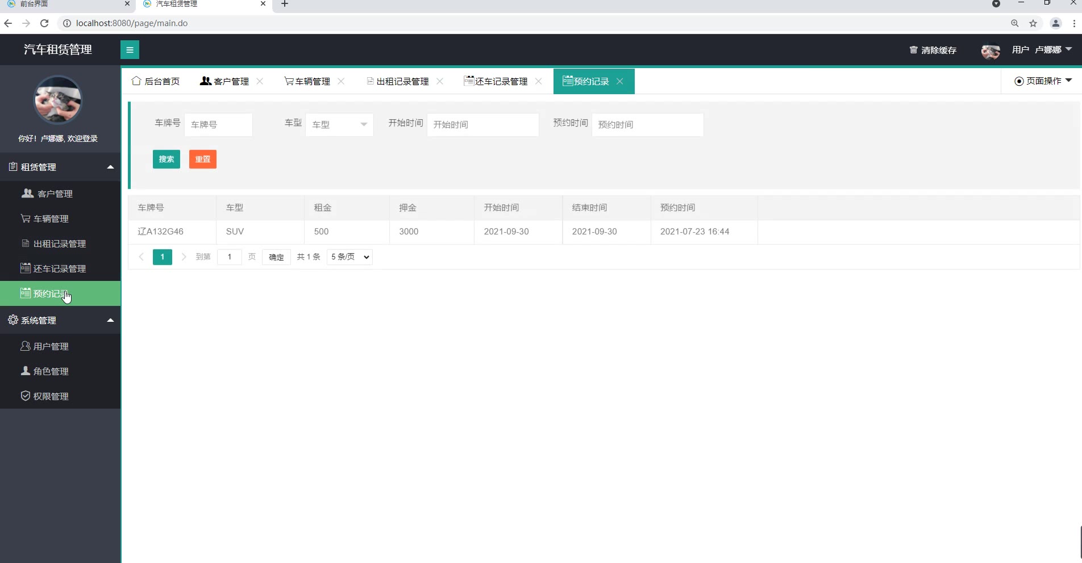Close the 客户管理 tab
Screen dimensions: 1082x563
tap(260, 81)
